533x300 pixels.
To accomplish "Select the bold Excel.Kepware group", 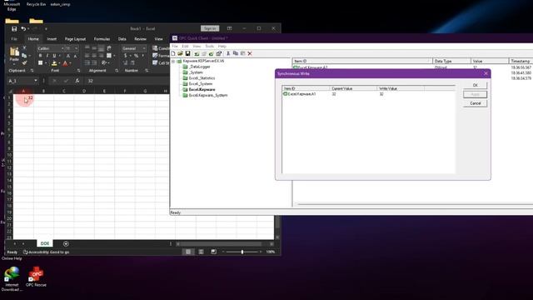I will coord(202,89).
